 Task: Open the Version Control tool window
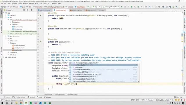tap(19, 97)
